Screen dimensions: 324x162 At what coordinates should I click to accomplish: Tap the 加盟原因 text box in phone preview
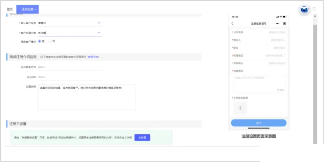[x=259, y=83]
